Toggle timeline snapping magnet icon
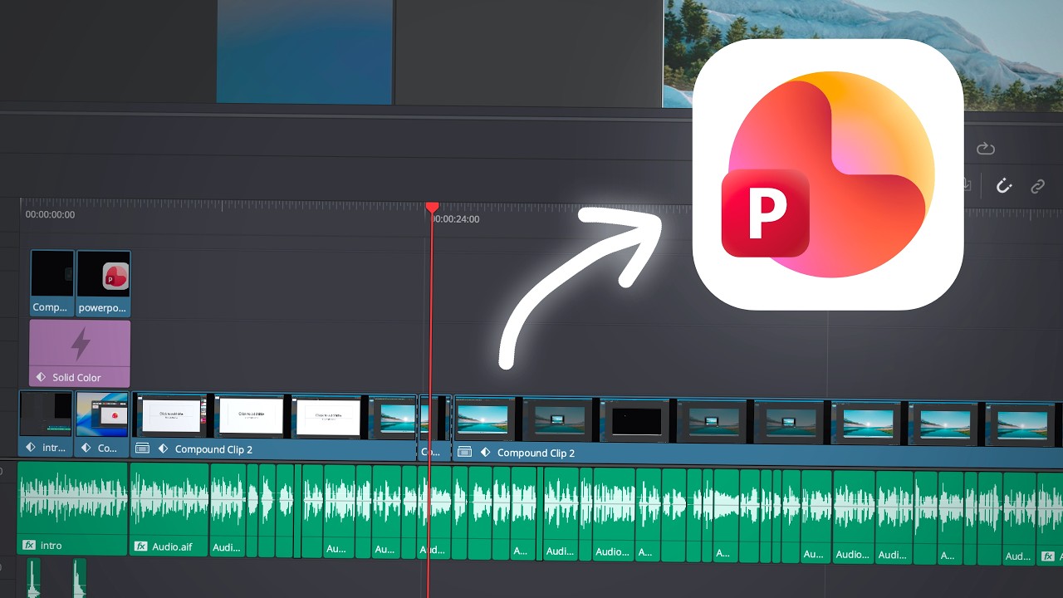This screenshot has height=598, width=1063. click(x=1004, y=186)
